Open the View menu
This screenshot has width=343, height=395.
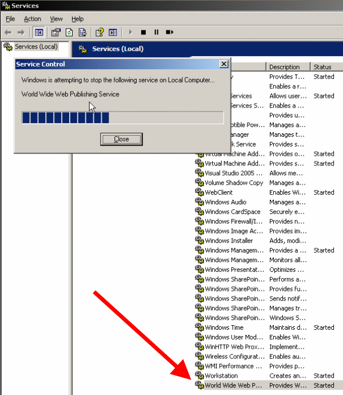(56, 19)
